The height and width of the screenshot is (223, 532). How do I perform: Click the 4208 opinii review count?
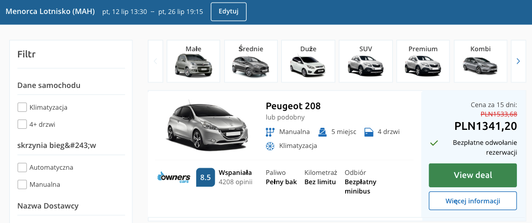click(x=236, y=182)
